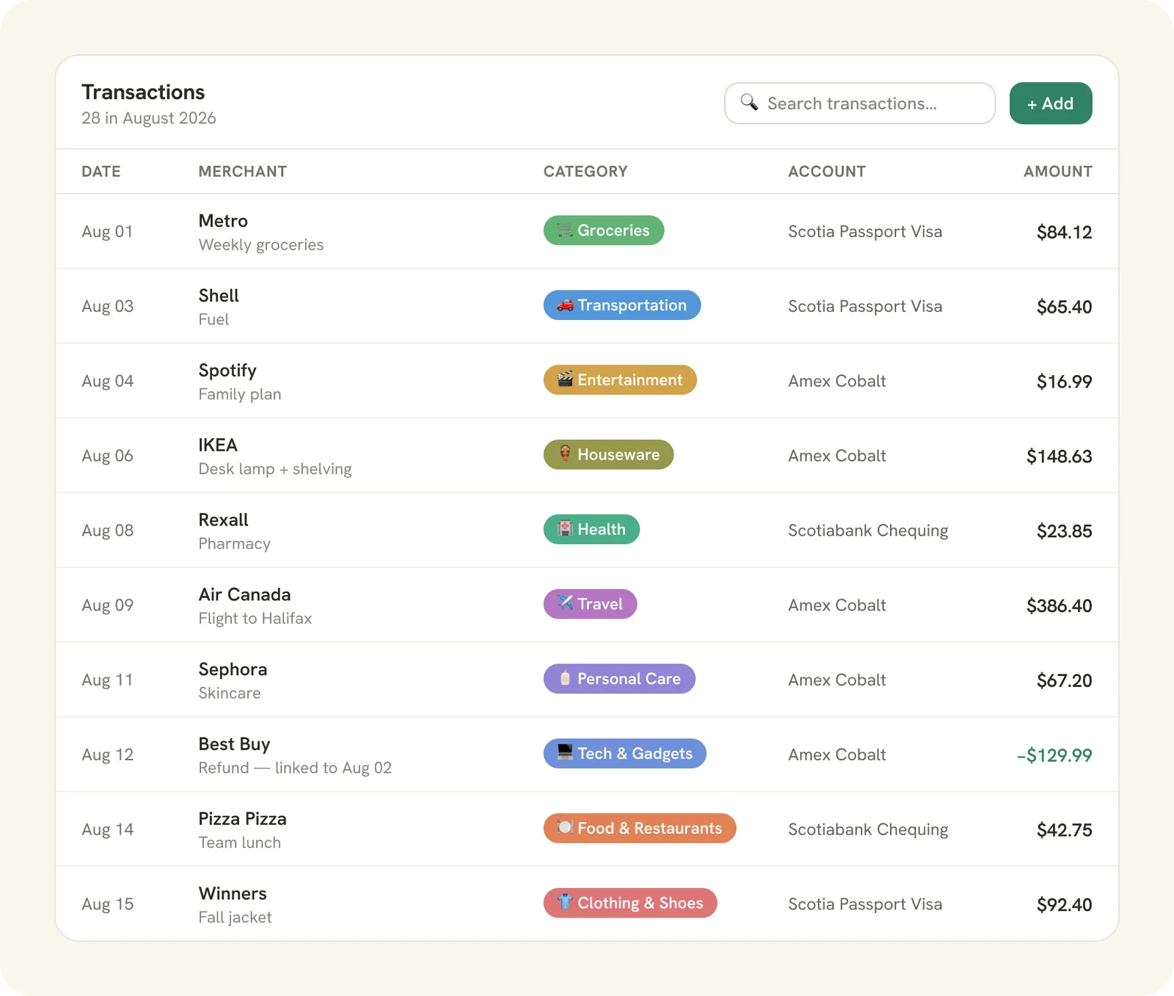
Task: Click the Aug 09 date
Action: [107, 606]
